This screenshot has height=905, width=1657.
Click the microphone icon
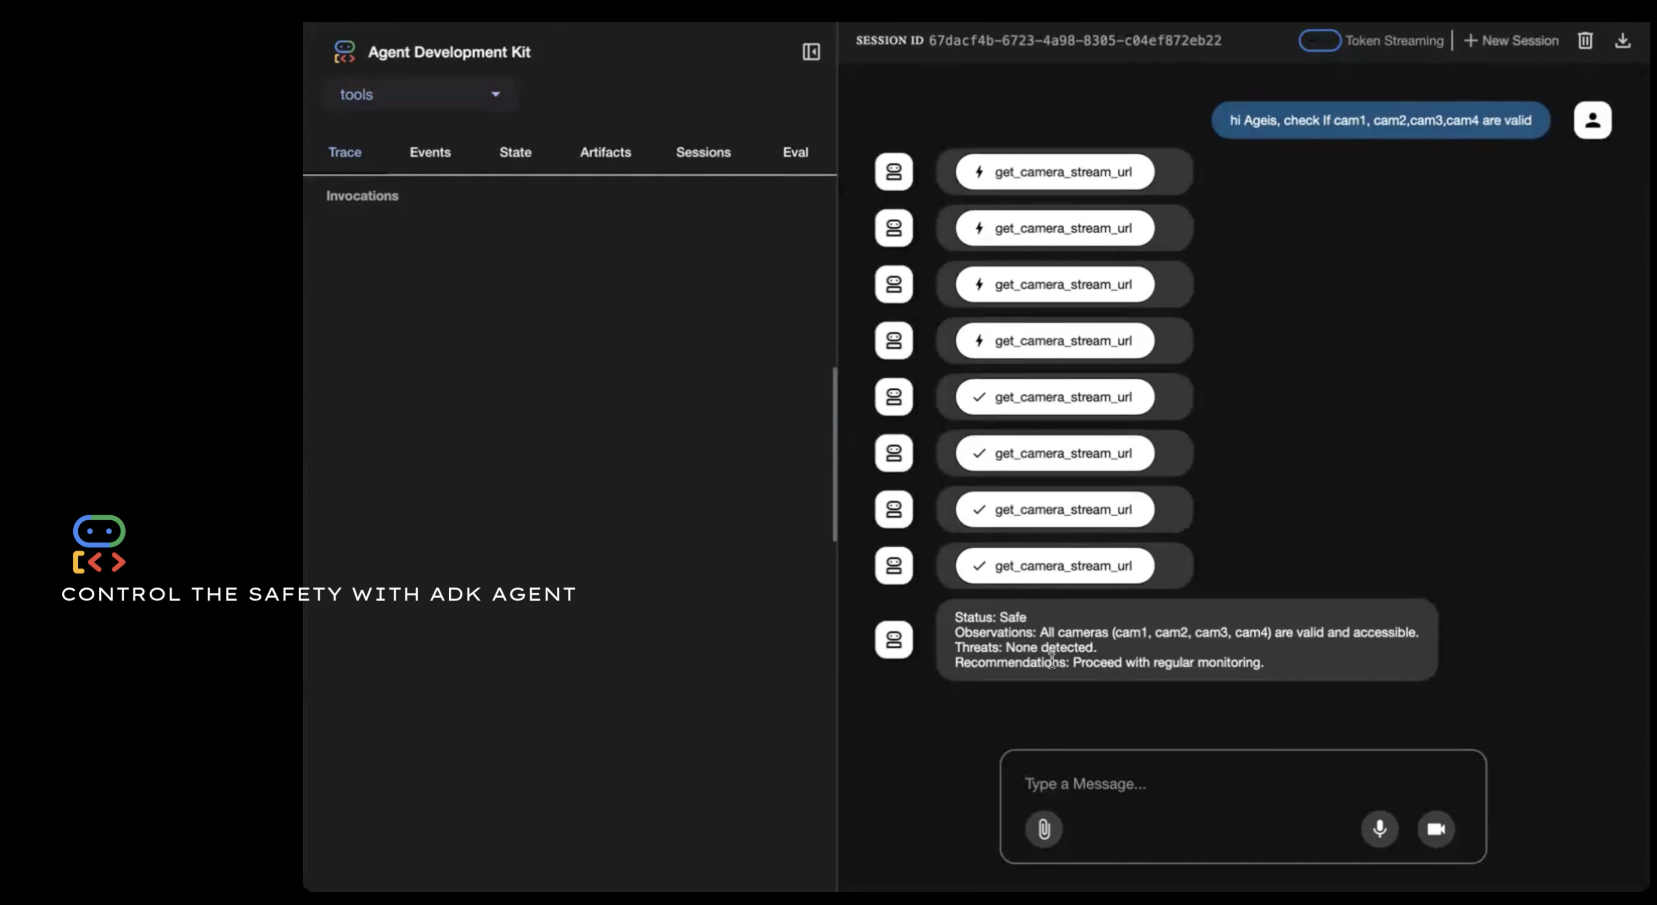[1379, 829]
